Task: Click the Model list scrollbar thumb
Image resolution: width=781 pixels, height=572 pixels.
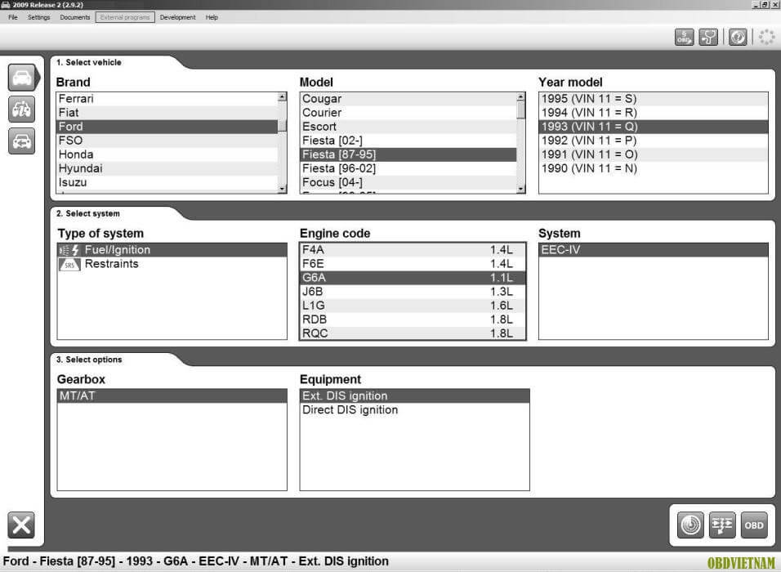Action: [x=521, y=110]
